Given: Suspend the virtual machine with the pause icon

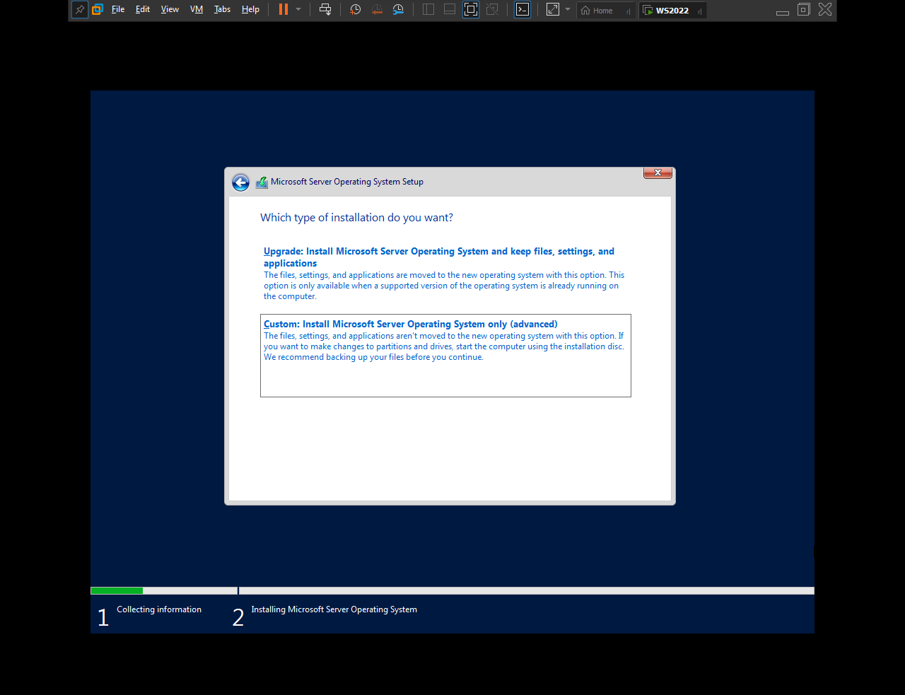Looking at the screenshot, I should click(284, 10).
